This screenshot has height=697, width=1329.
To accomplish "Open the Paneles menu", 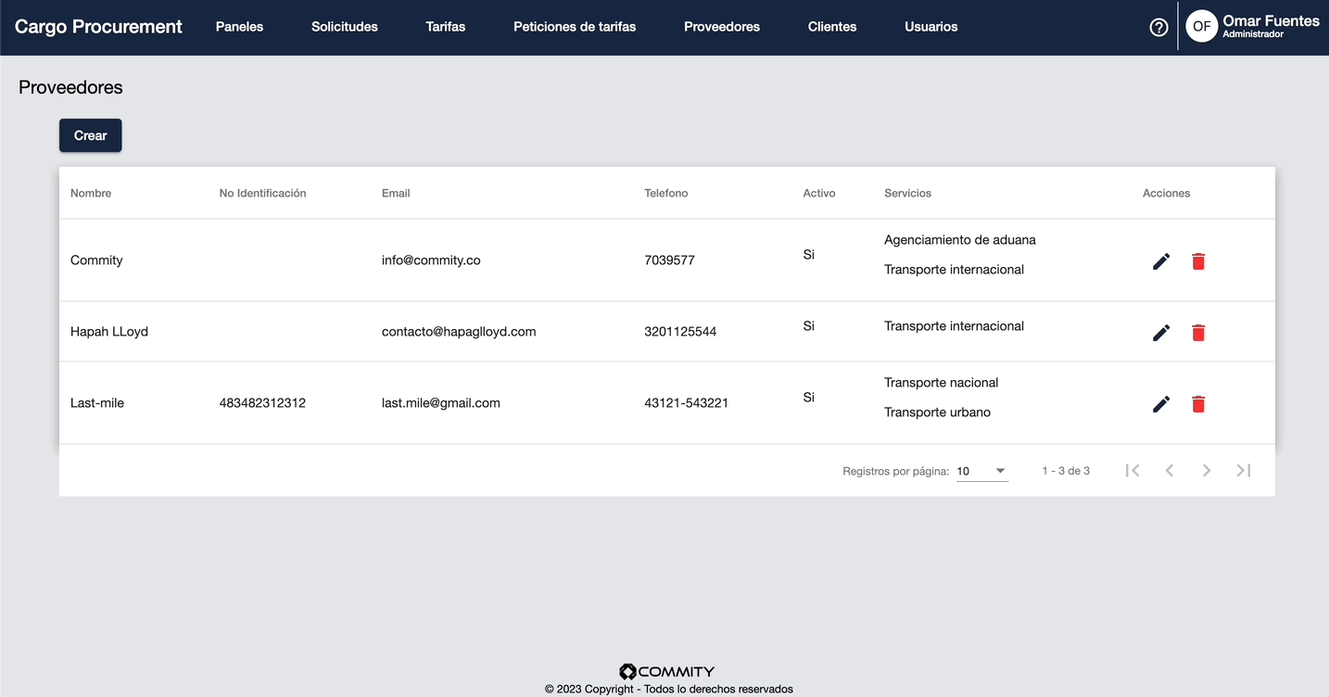I will pos(239,27).
